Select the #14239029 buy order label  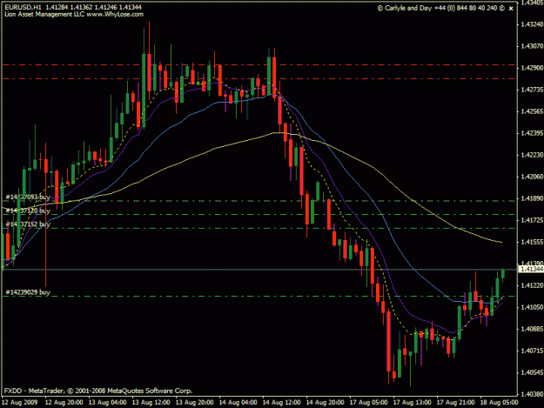[28, 292]
